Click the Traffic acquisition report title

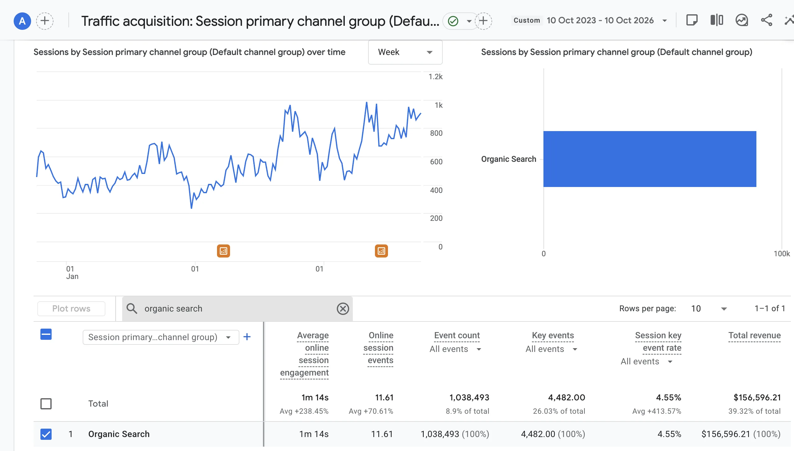pos(260,21)
